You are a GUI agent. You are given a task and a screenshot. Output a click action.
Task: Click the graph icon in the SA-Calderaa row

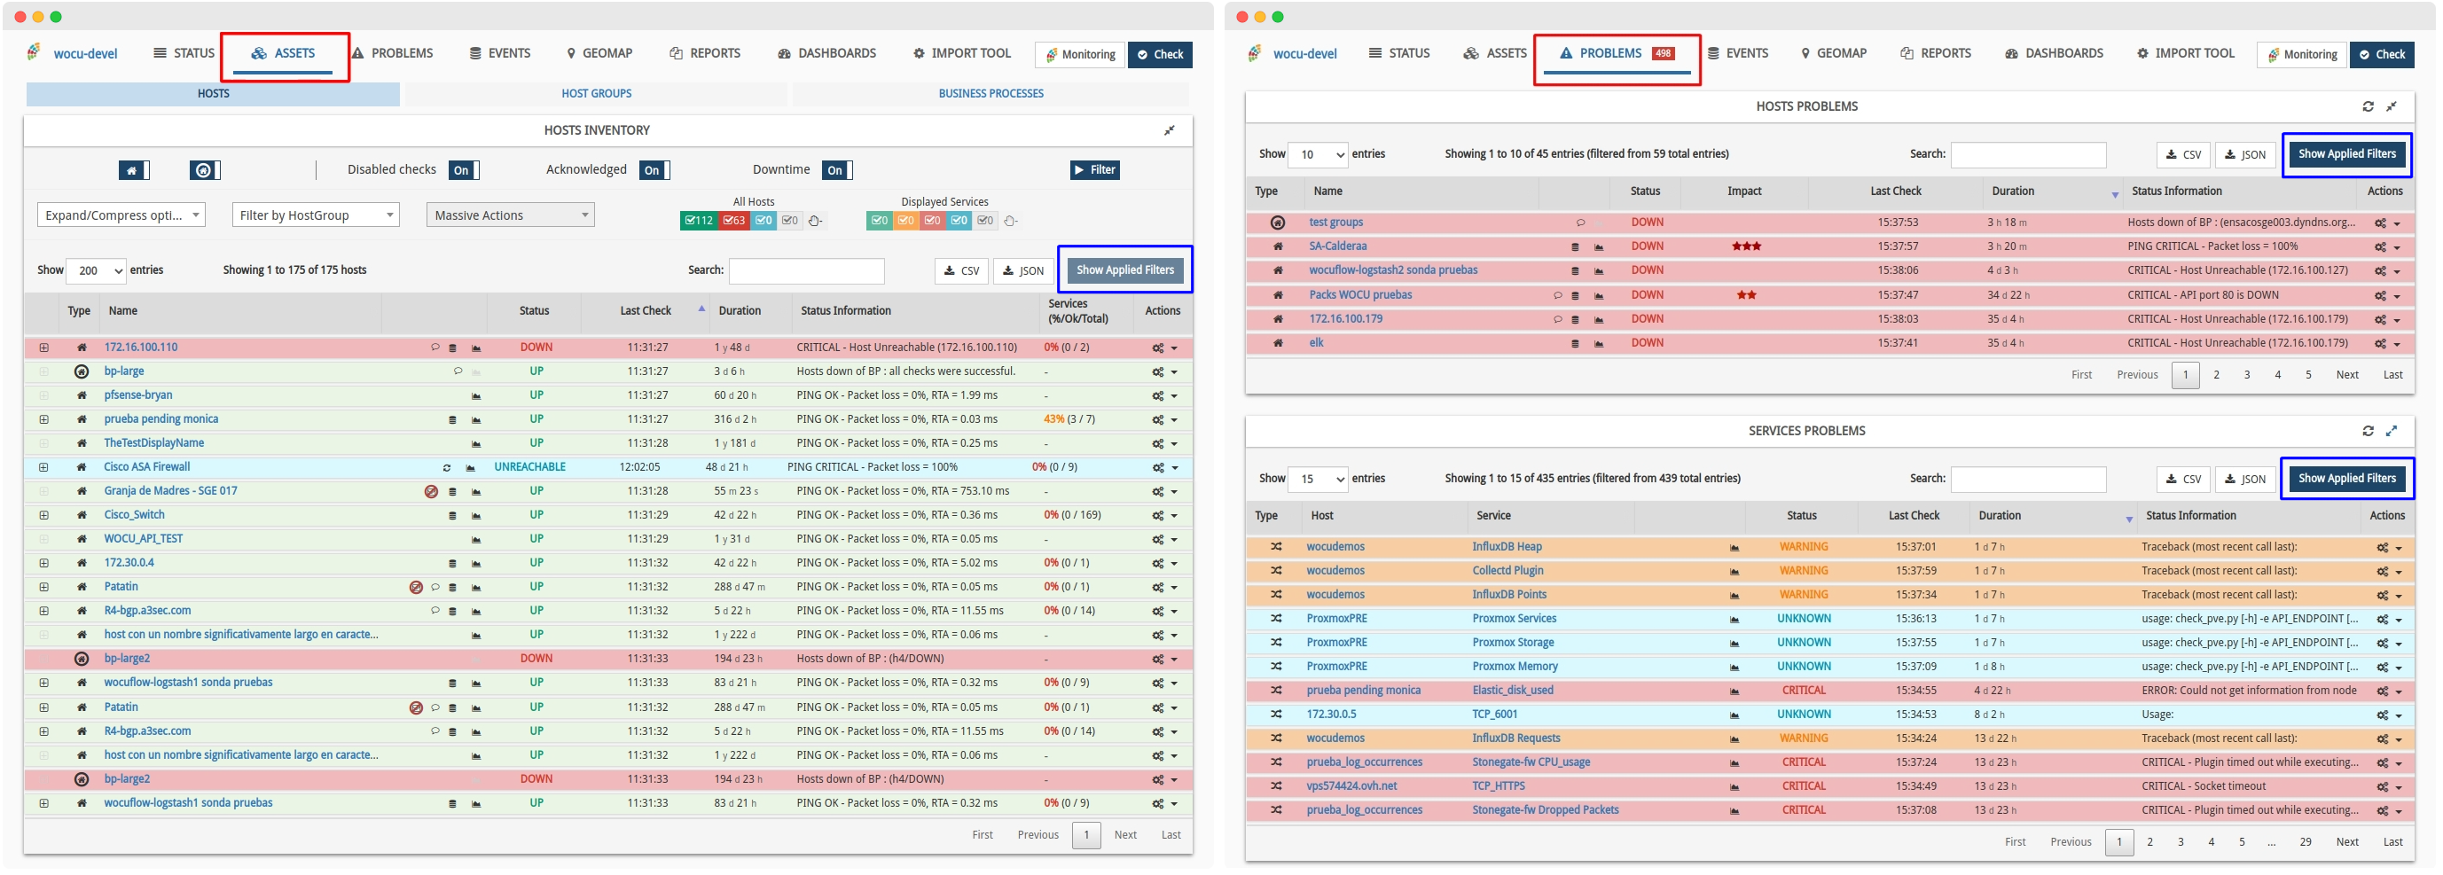[1600, 247]
